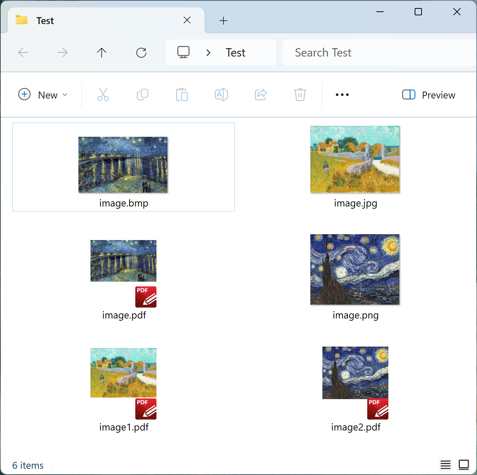Screen dimensions: 477x475
Task: Click the This PC monitor icon
Action: (183, 52)
